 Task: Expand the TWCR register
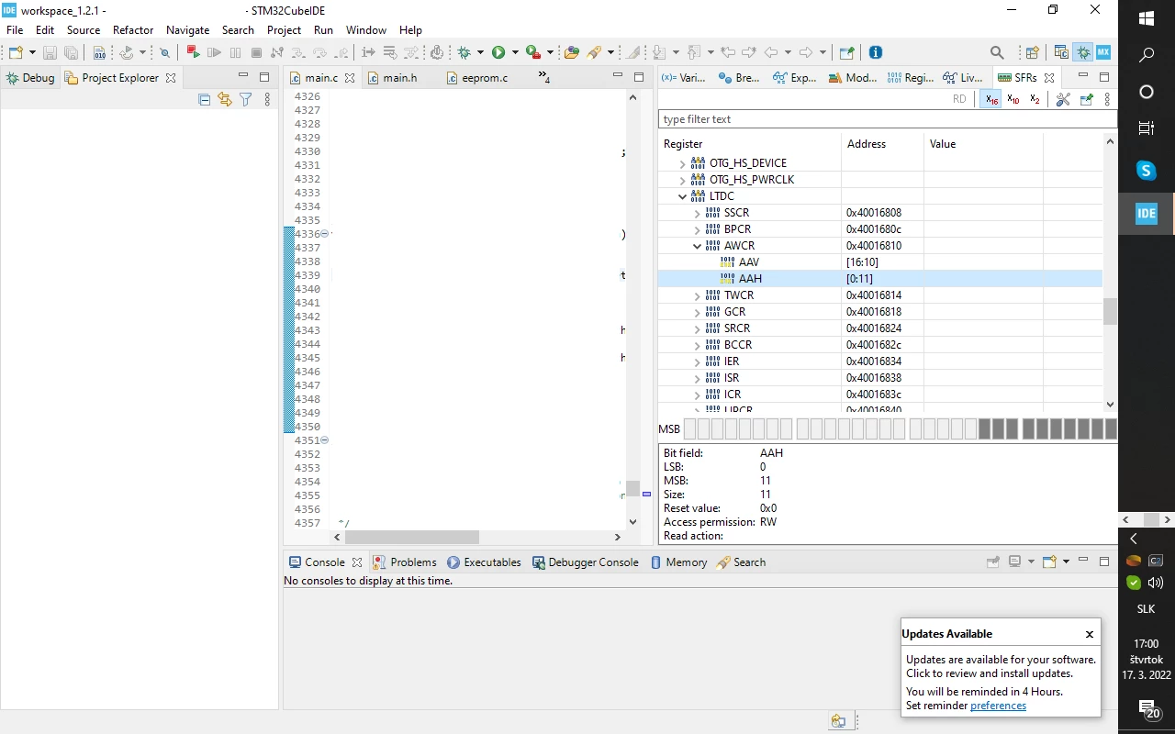click(x=697, y=295)
